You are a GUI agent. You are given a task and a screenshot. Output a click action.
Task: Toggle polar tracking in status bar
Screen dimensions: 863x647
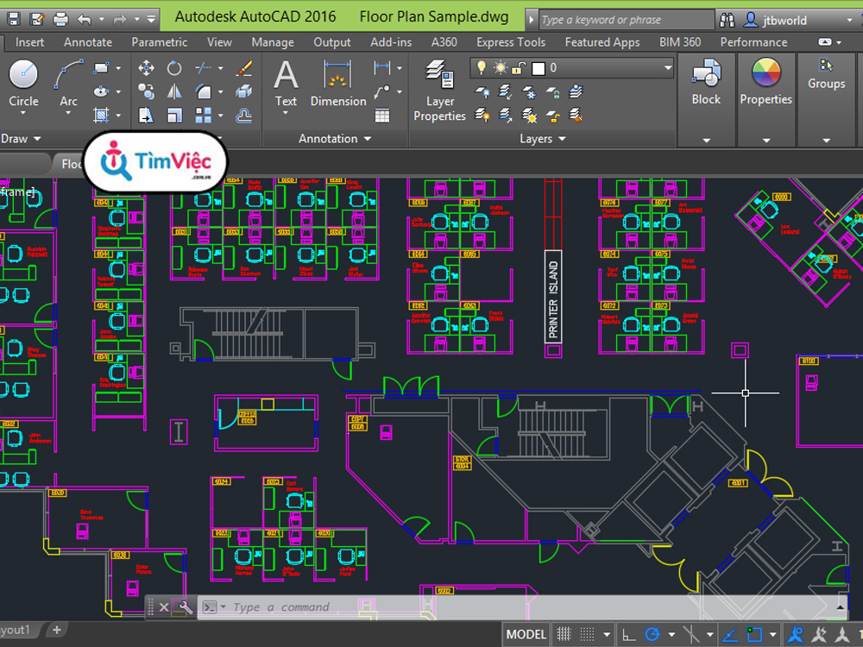pos(652,635)
